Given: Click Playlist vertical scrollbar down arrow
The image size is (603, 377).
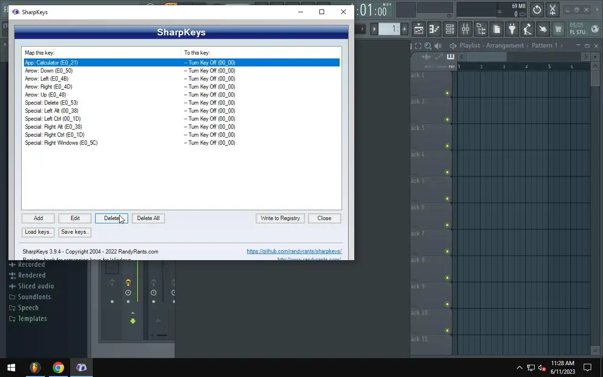Looking at the screenshot, I should (595, 351).
